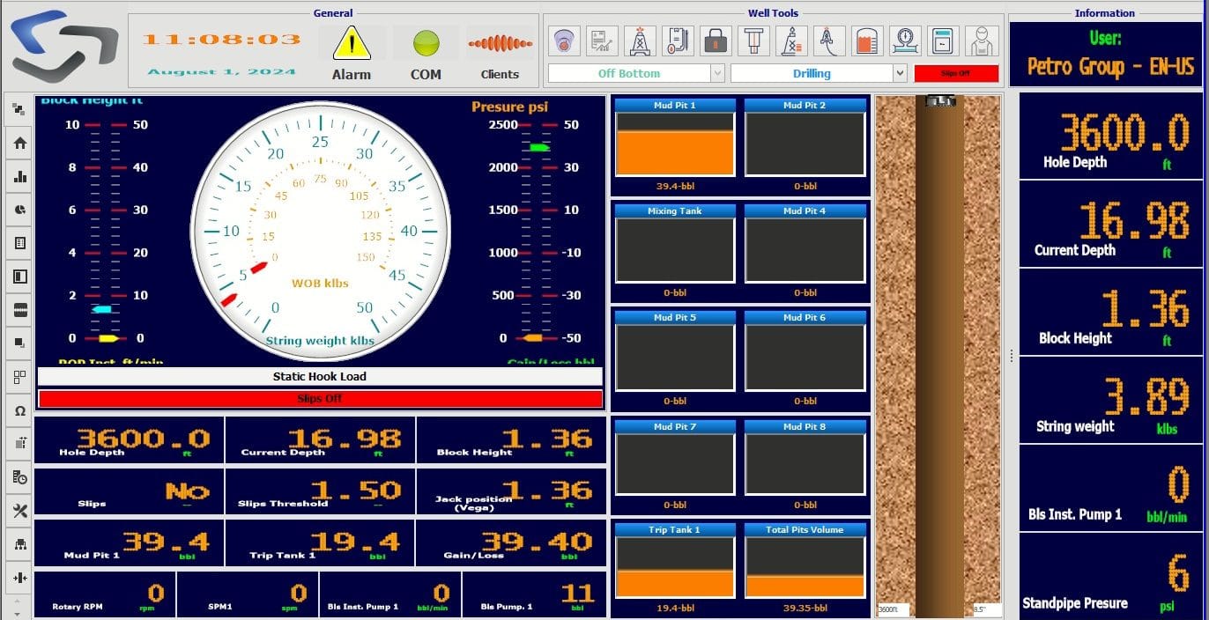This screenshot has height=620, width=1209.
Task: Click the oil derrick rig icon
Action: coord(640,41)
